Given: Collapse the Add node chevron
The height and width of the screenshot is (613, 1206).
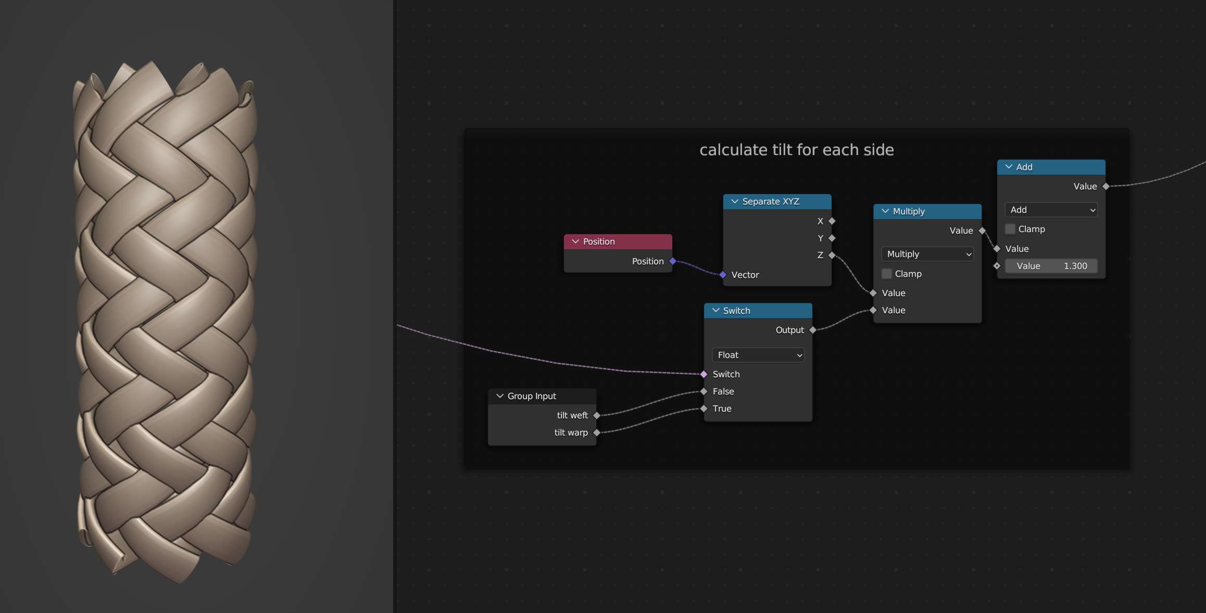Looking at the screenshot, I should pos(1008,167).
